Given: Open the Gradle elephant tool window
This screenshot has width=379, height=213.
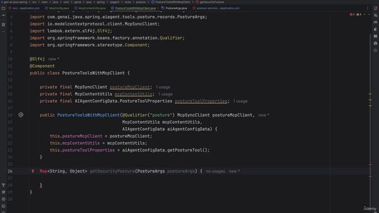Looking at the screenshot, I should 375,29.
